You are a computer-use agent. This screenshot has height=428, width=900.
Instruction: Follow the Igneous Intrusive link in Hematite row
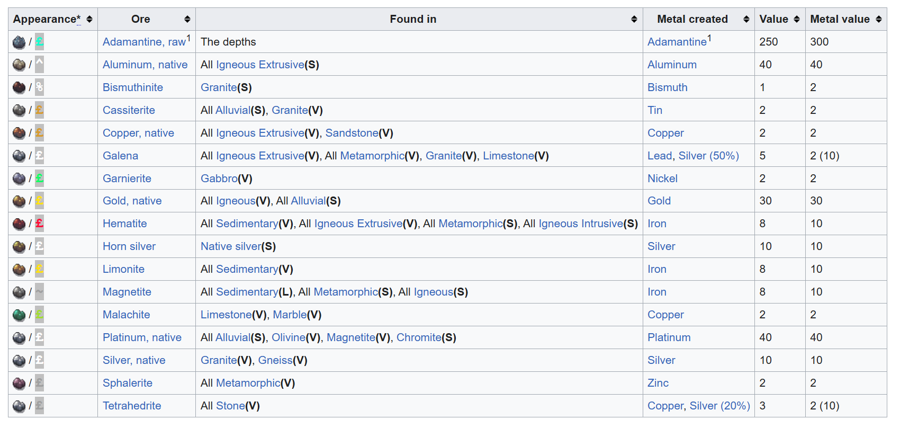click(581, 224)
